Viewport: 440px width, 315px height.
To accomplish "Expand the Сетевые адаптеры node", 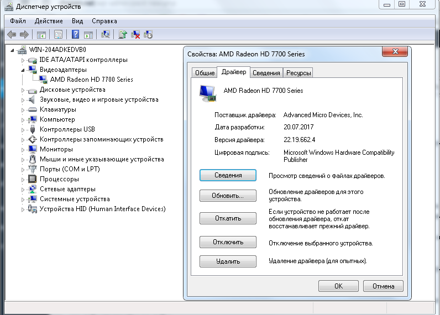I will (x=23, y=189).
